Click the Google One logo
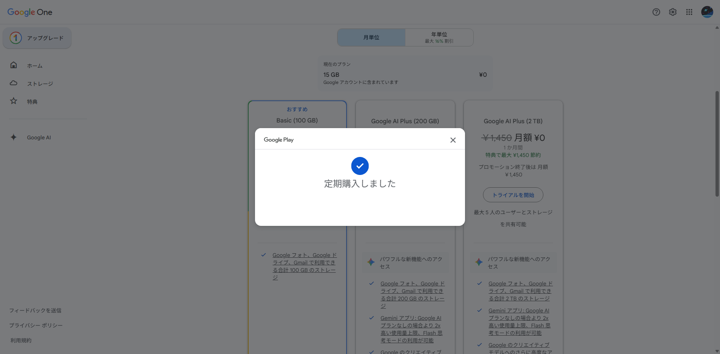720x354 pixels. [x=30, y=12]
